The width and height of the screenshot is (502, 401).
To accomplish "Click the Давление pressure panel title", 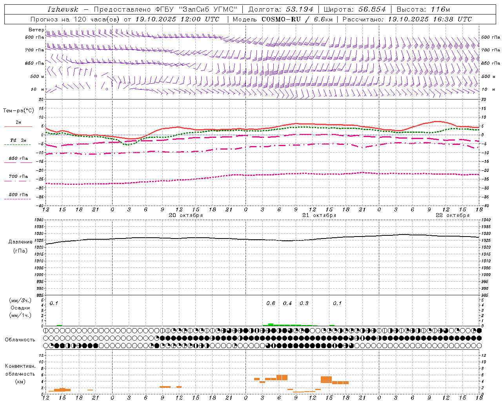I will tap(20, 242).
